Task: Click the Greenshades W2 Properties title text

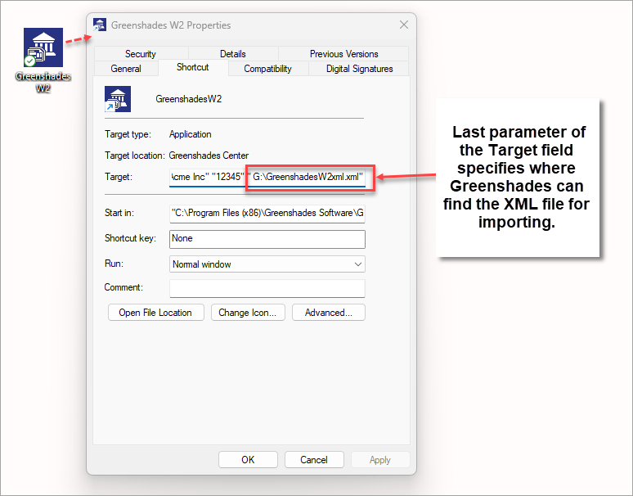Action: (171, 25)
